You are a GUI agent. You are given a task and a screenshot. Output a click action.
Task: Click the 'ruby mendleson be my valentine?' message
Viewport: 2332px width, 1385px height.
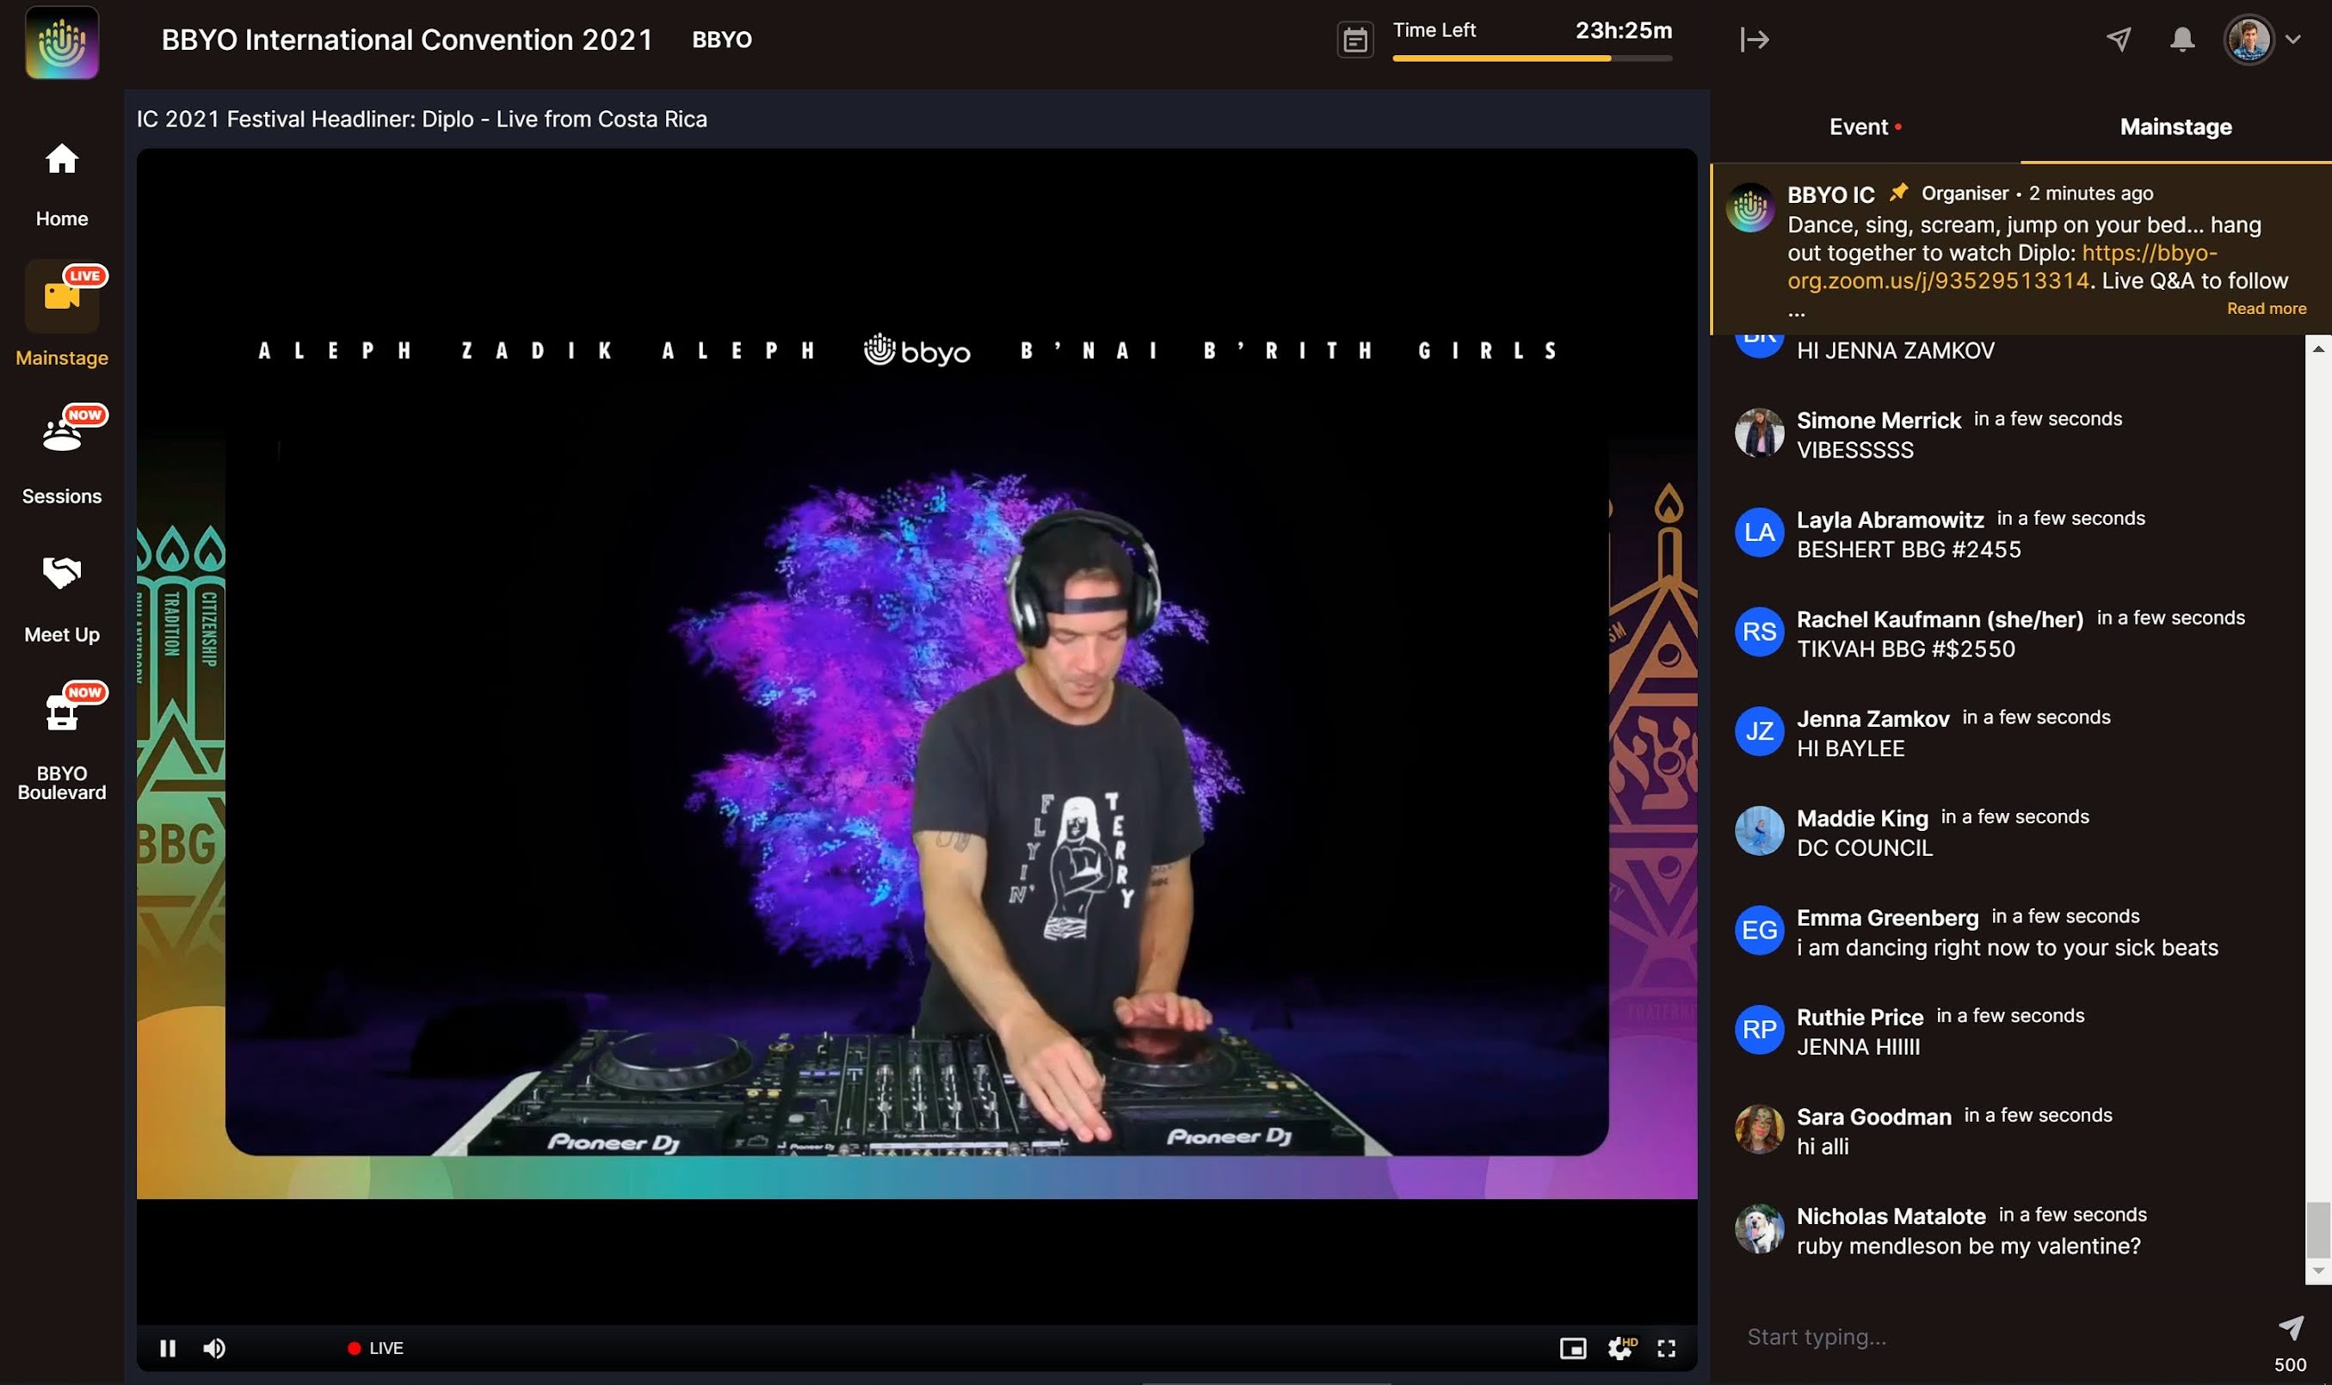click(x=1969, y=1246)
